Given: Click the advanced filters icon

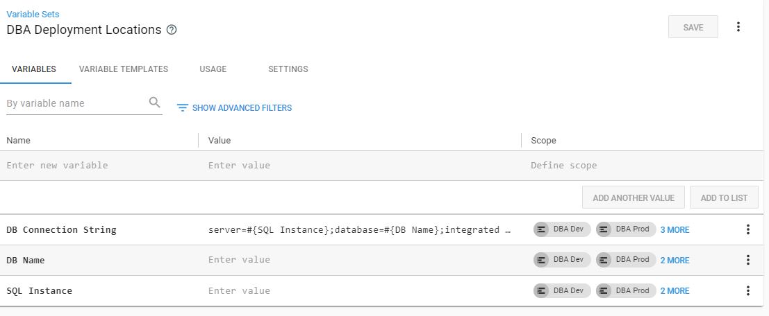Looking at the screenshot, I should point(183,107).
